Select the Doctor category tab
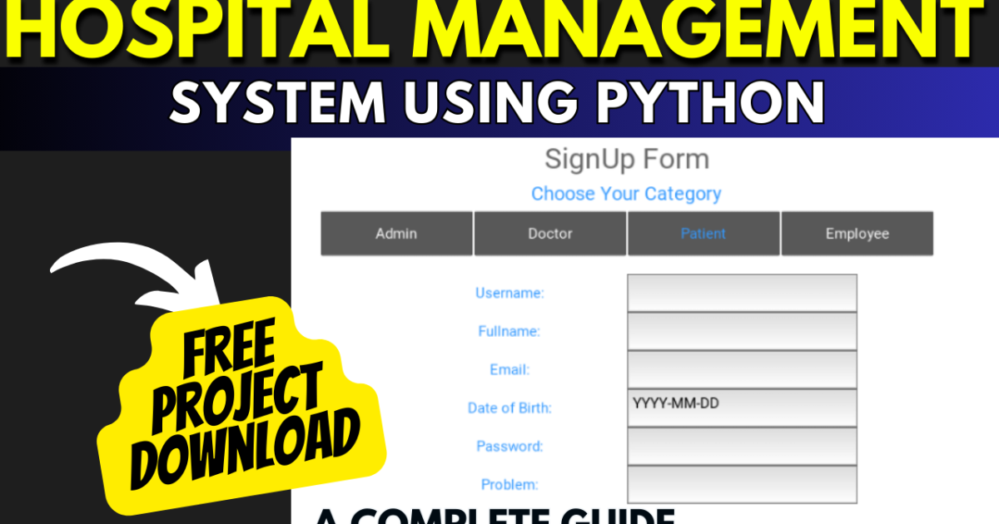Screen dimensions: 999x524 click(549, 234)
